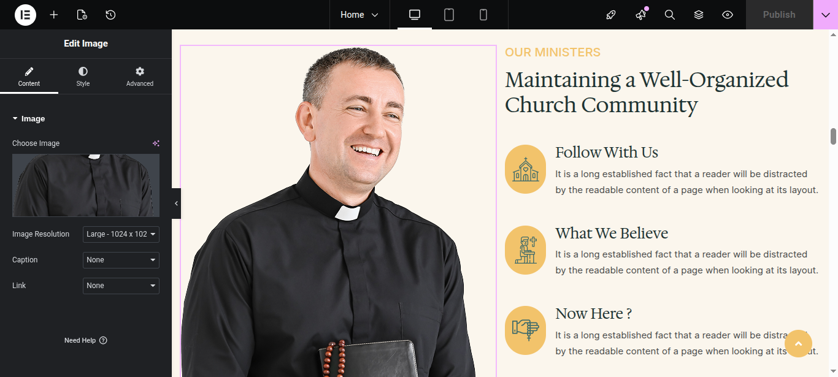
Task: Click the Need Help link
Action: pos(85,340)
